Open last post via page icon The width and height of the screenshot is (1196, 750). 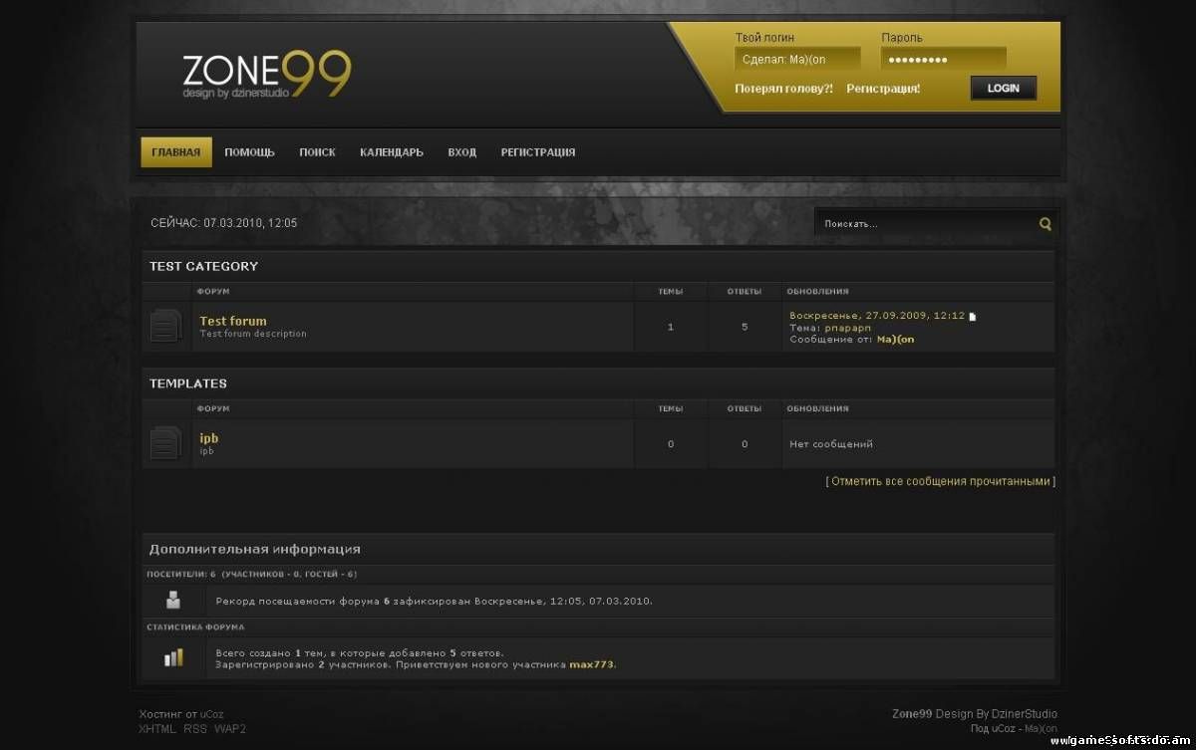973,317
